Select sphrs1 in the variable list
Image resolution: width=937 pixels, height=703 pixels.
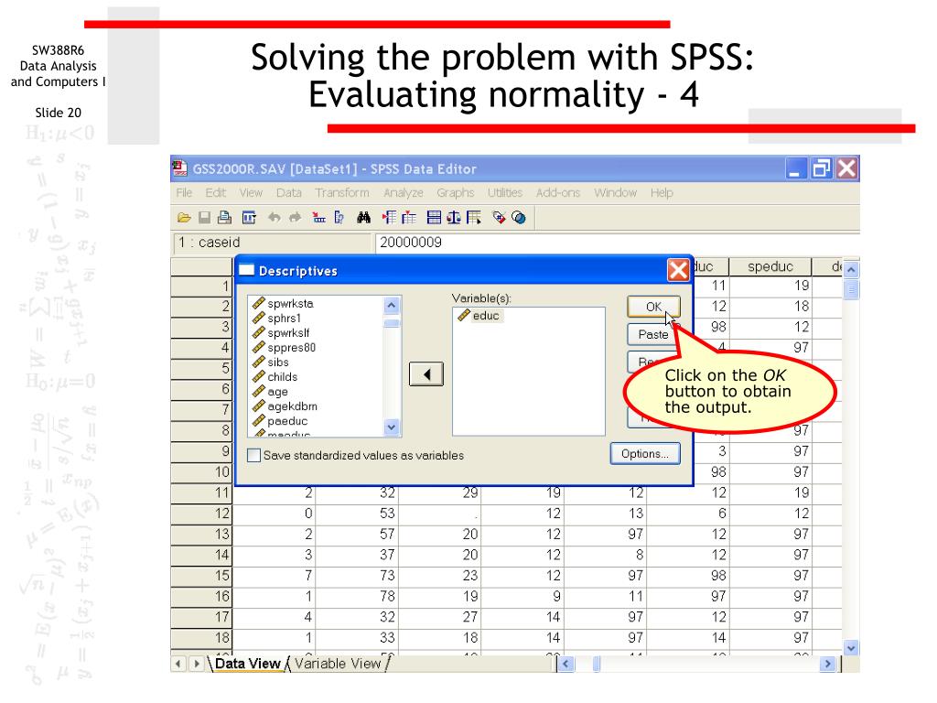click(x=277, y=318)
